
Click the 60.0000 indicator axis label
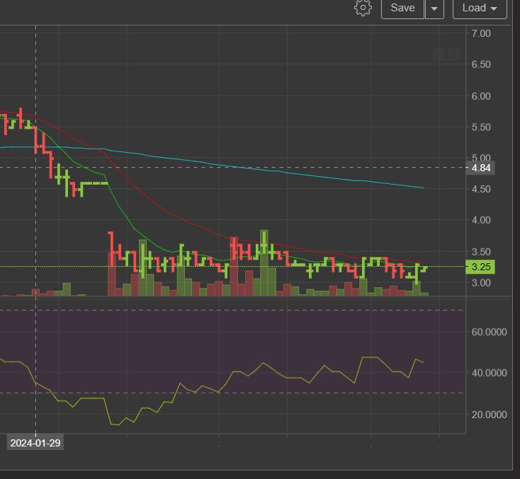tap(489, 332)
